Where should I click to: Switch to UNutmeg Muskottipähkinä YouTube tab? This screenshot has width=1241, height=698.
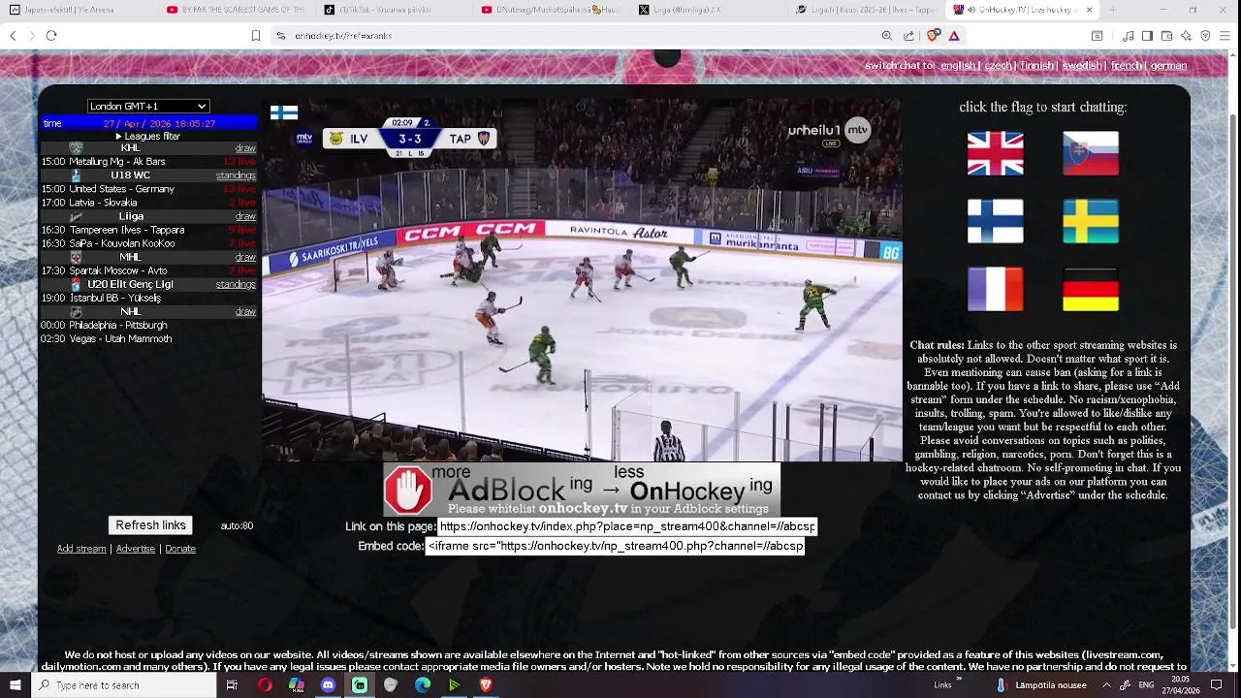(x=551, y=10)
